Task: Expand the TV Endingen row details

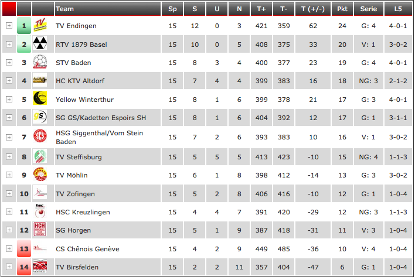Action: click(9, 25)
